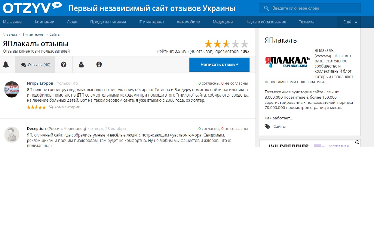Open Игорь Егоров profile link
The image size is (374, 252).
(40, 83)
